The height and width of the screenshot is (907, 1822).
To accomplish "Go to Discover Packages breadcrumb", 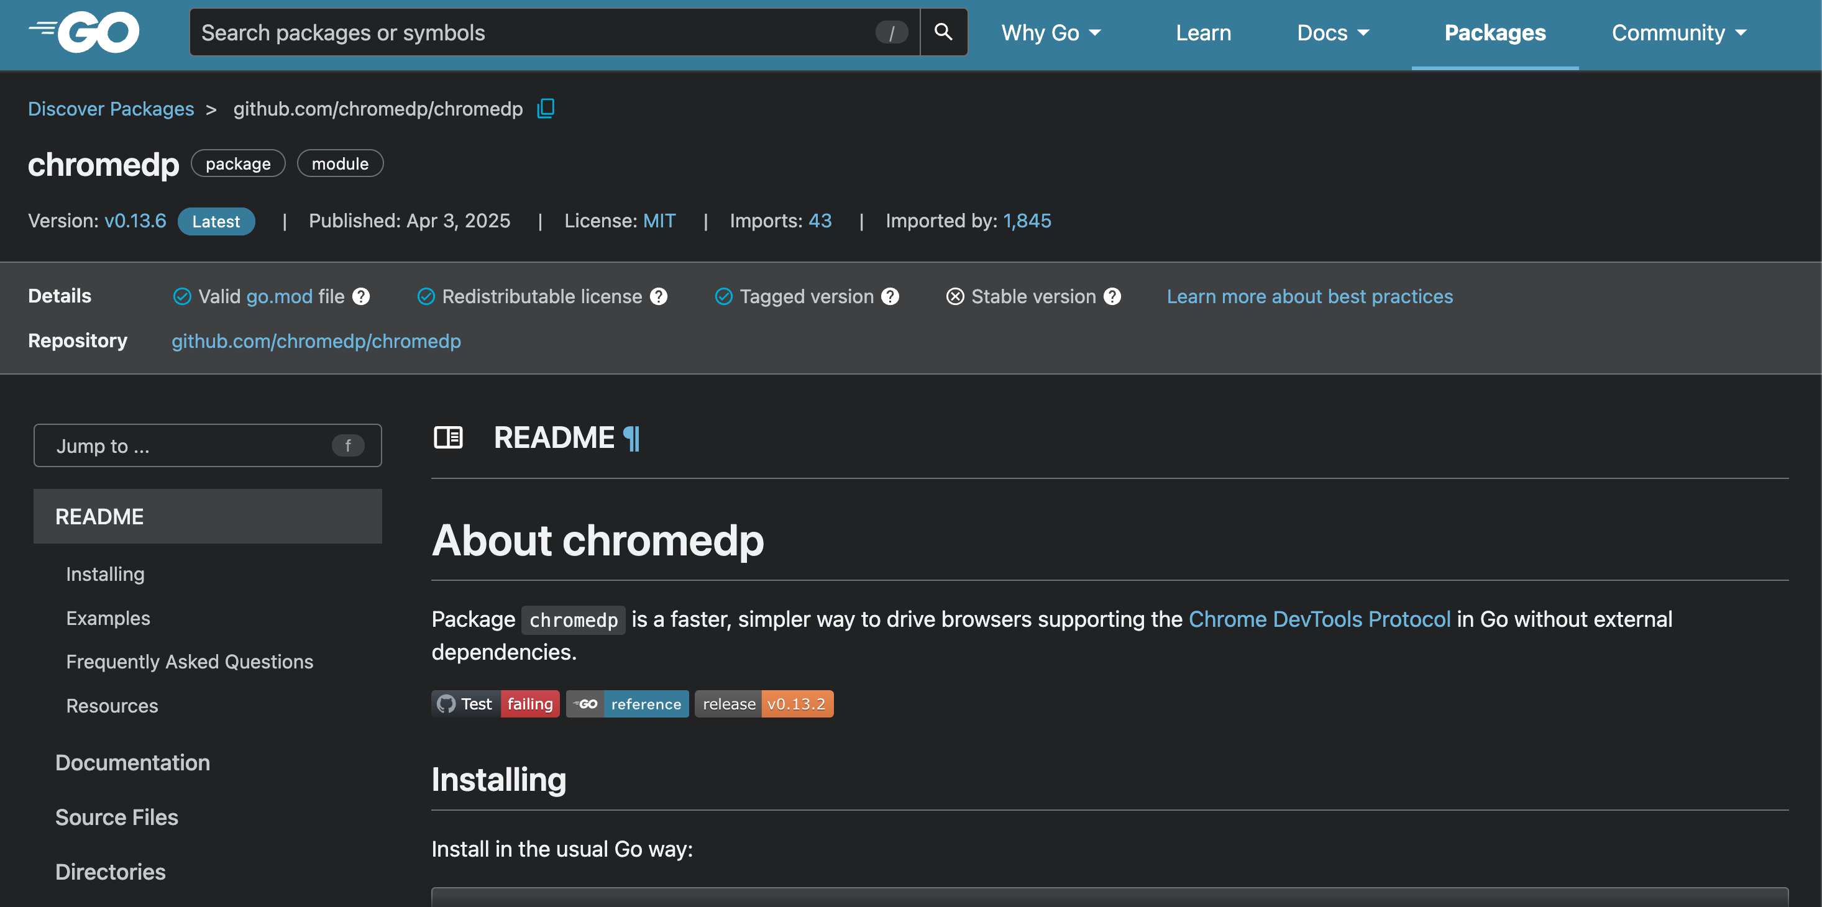I will point(111,108).
